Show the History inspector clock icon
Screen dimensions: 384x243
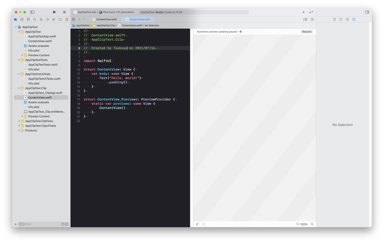coord(341,19)
